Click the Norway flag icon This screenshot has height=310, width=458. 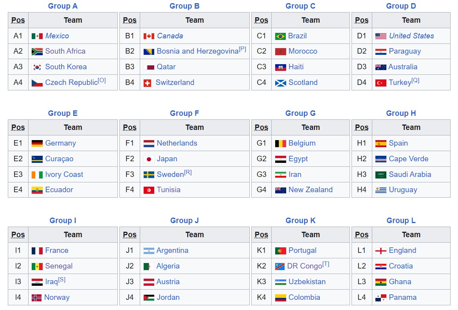click(36, 298)
